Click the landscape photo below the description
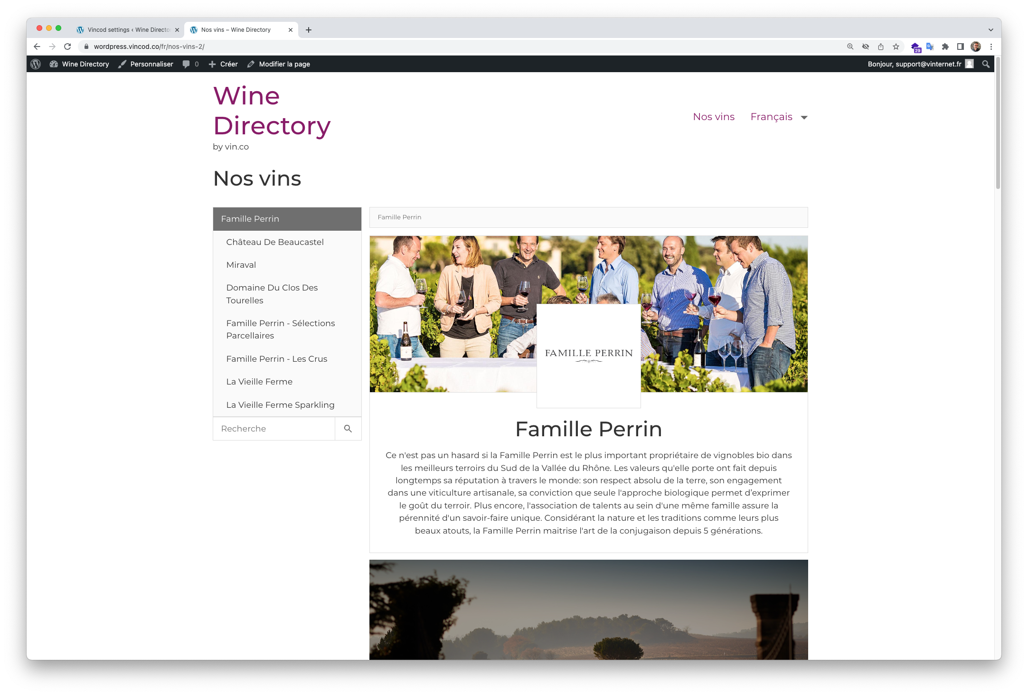 coord(589,610)
